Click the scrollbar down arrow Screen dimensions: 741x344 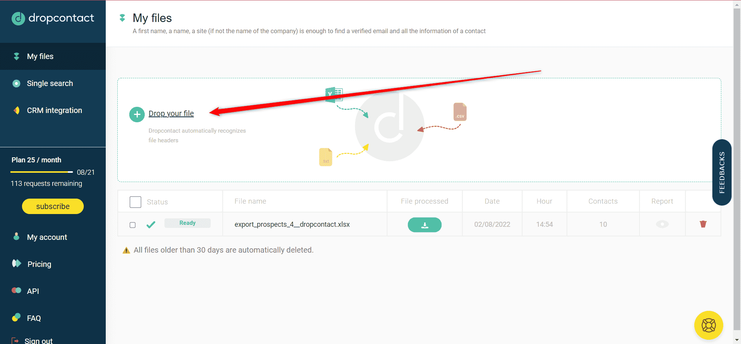point(737,341)
